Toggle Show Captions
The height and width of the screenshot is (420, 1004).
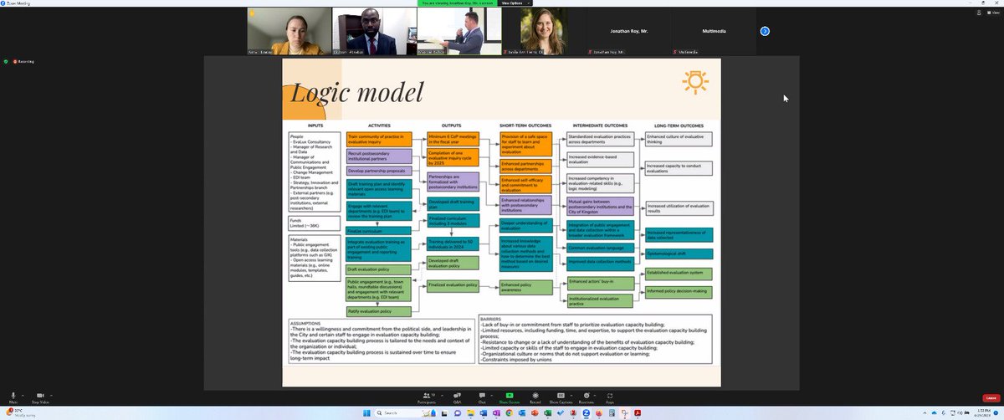point(561,397)
